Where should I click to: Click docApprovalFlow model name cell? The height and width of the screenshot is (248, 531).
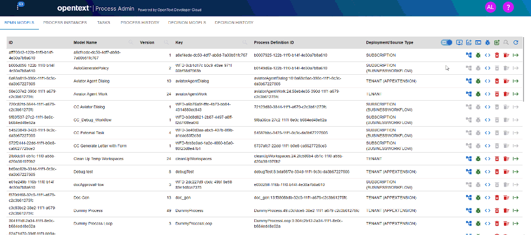pos(88,184)
